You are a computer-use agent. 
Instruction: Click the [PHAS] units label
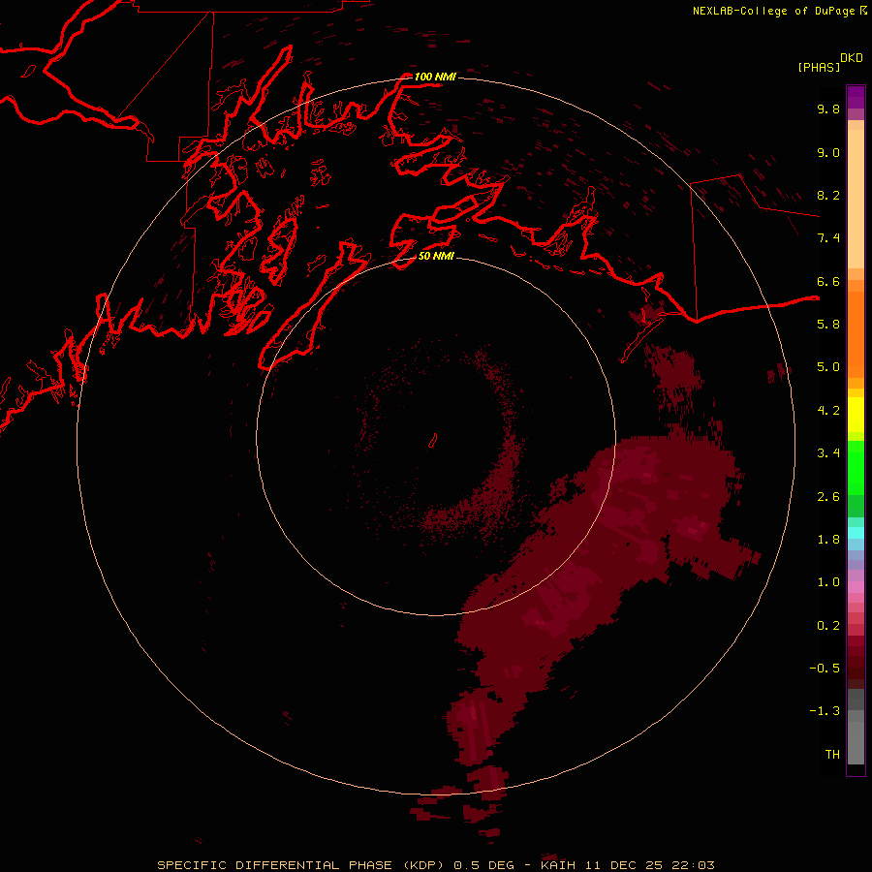pyautogui.click(x=819, y=67)
